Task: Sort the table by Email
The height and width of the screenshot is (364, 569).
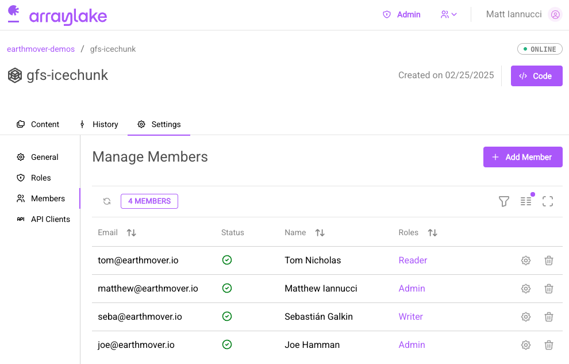Action: click(x=132, y=233)
